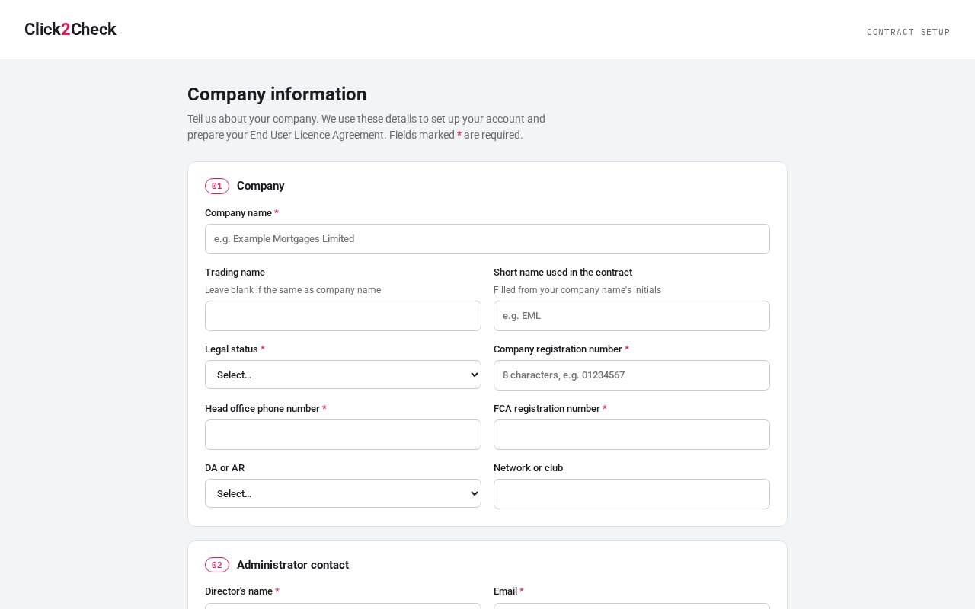Click the Contract Setup header text

pos(908,32)
